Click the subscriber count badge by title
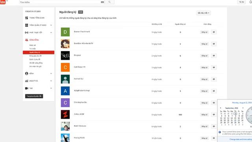 [80, 12]
